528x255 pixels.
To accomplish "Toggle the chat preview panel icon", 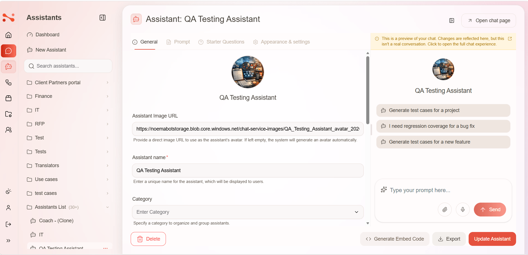I will [452, 21].
